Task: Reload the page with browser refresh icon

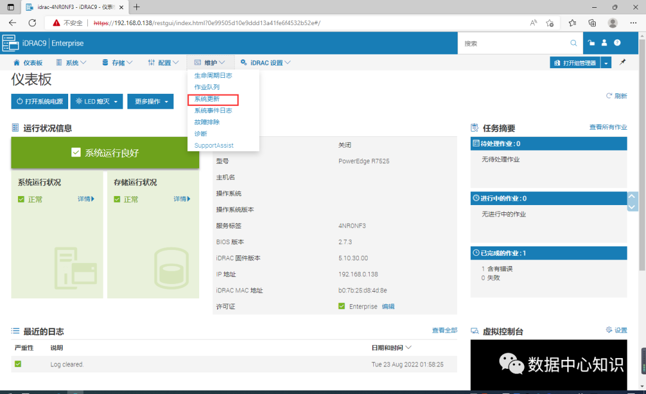Action: click(32, 23)
